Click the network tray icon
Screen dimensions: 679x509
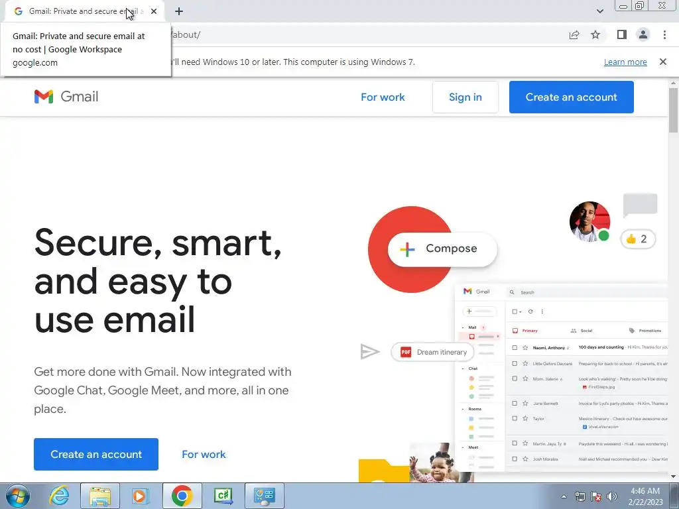(580, 497)
